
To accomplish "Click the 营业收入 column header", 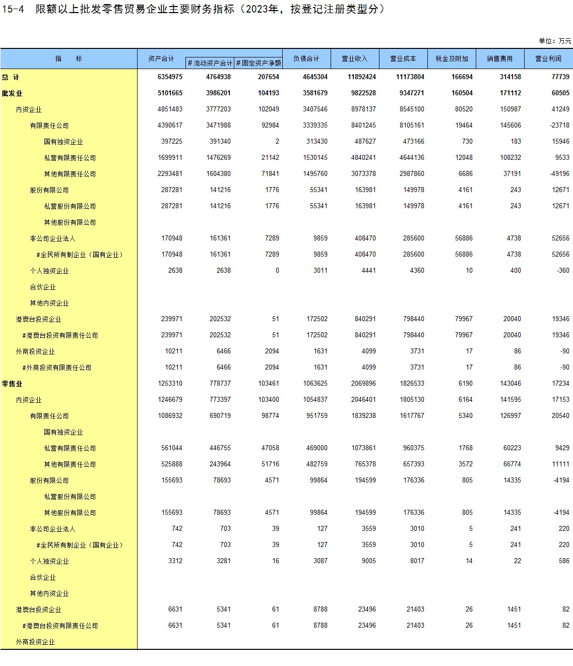I will point(355,58).
